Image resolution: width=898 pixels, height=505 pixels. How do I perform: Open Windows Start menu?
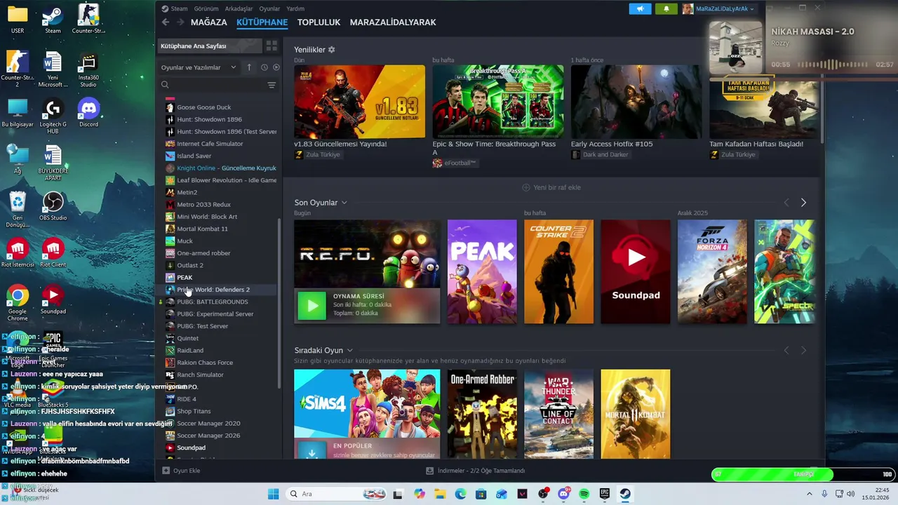[274, 494]
